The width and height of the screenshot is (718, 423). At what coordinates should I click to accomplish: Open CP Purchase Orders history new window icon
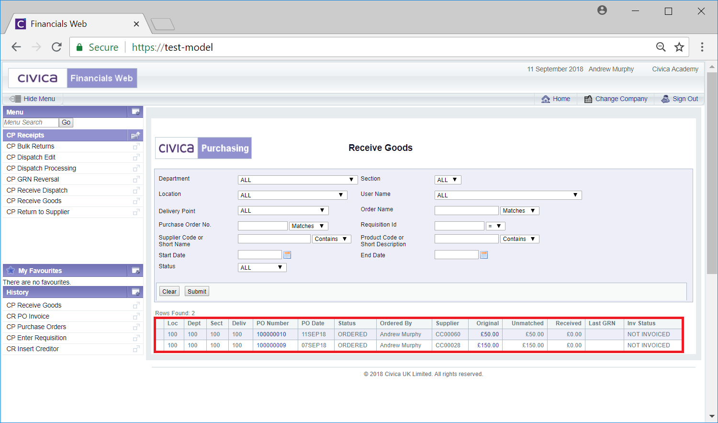coord(136,327)
